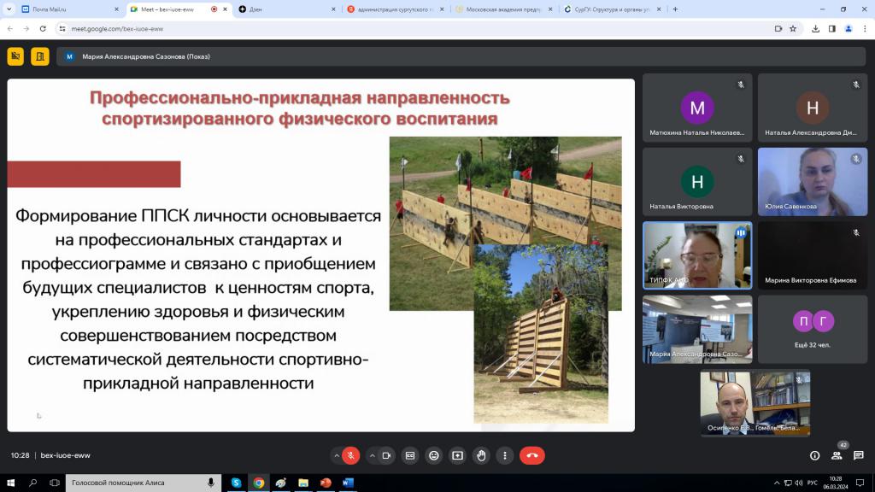Raise your hand in the meeting
Image resolution: width=875 pixels, height=492 pixels.
click(482, 455)
